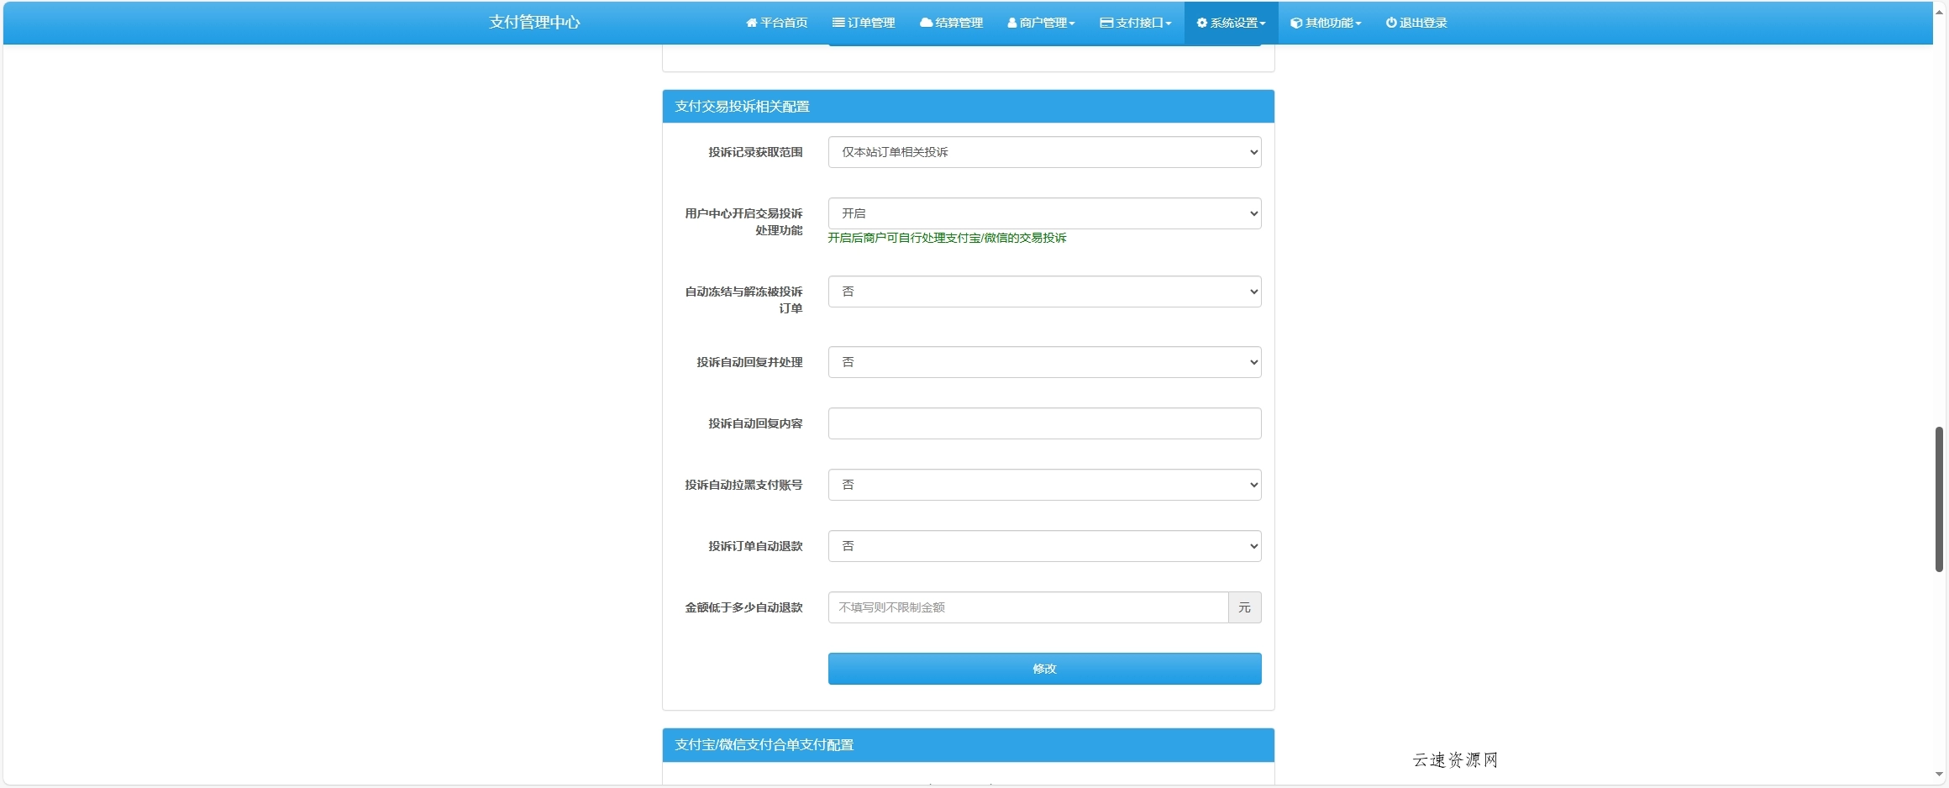
Task: Click the 退出登录 power icon
Action: (x=1390, y=23)
